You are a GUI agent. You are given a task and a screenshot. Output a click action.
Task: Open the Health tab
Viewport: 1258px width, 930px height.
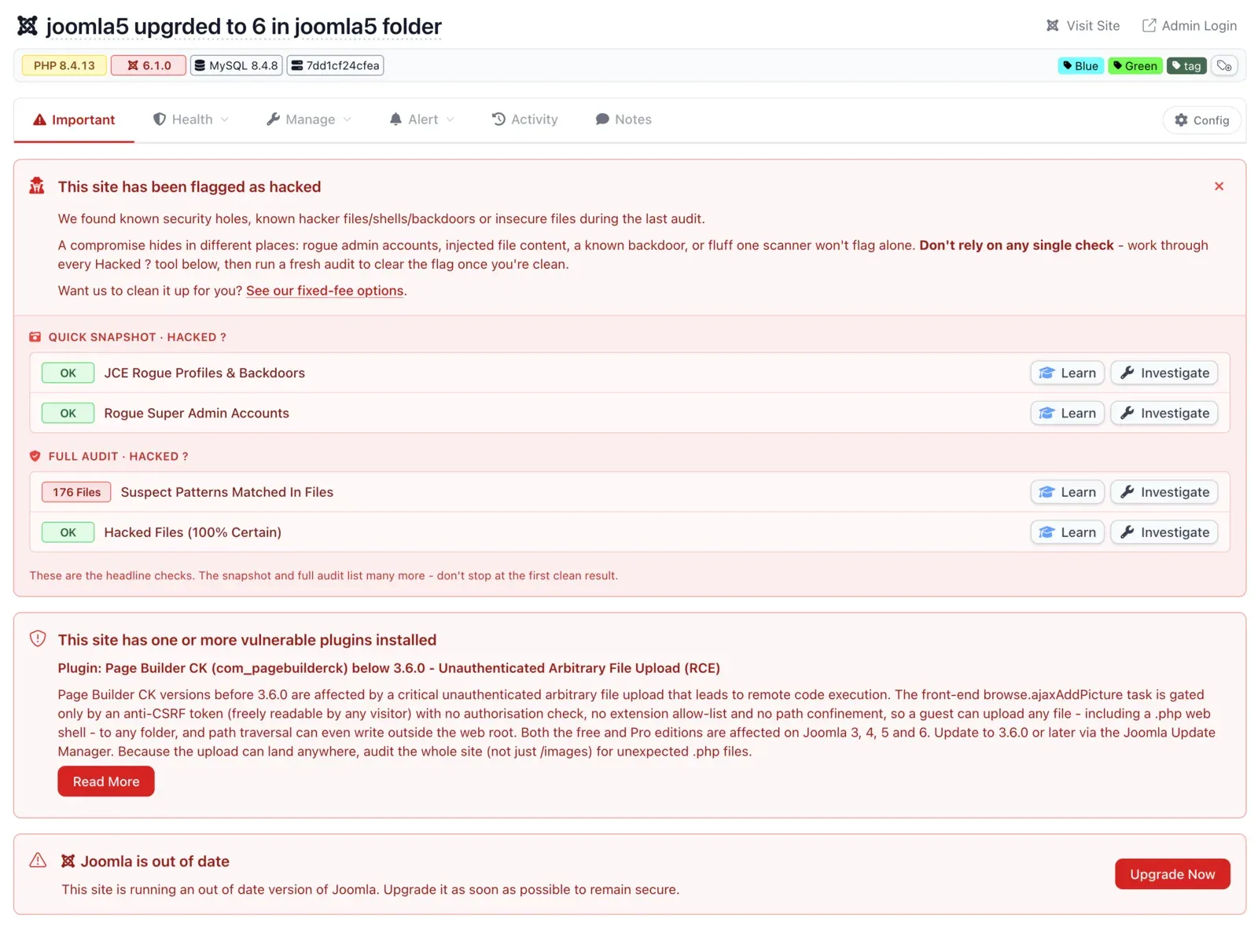(x=191, y=119)
